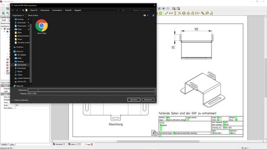
Task: Select Volume (D:) drive in sidebar
Action: [x=22, y=82]
